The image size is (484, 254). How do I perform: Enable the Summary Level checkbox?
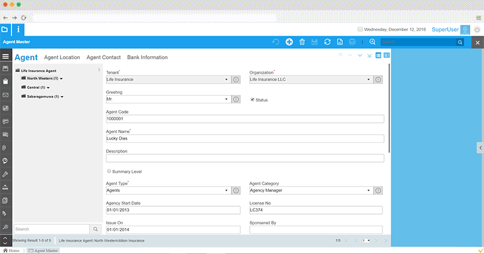pyautogui.click(x=109, y=172)
